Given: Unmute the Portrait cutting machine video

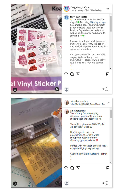Looking at the screenshot, I should point(57,183).
